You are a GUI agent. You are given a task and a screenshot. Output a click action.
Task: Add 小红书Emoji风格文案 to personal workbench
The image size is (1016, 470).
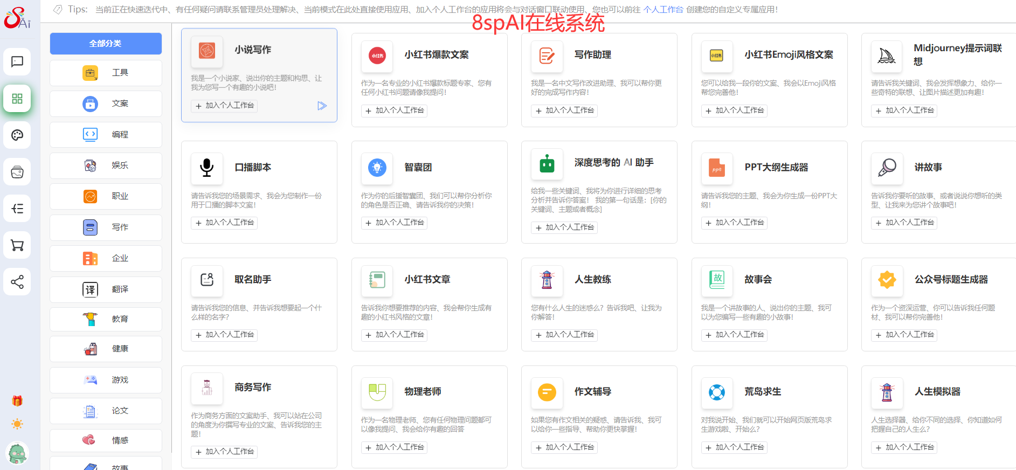point(734,110)
